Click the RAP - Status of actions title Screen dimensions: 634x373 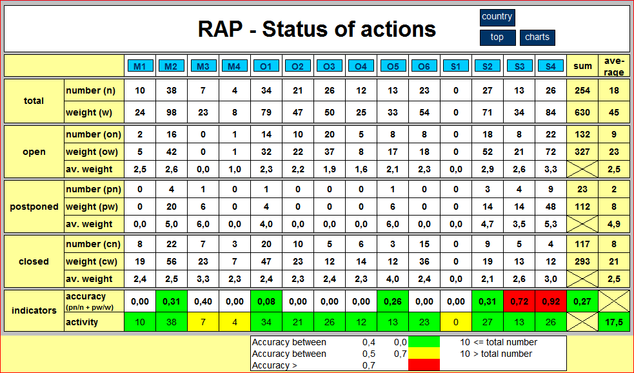point(317,28)
